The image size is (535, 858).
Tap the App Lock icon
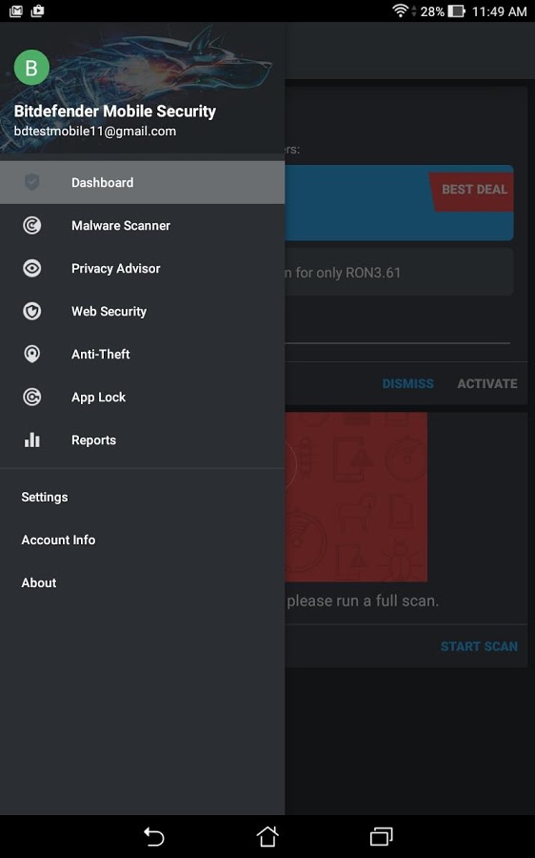[x=31, y=397]
